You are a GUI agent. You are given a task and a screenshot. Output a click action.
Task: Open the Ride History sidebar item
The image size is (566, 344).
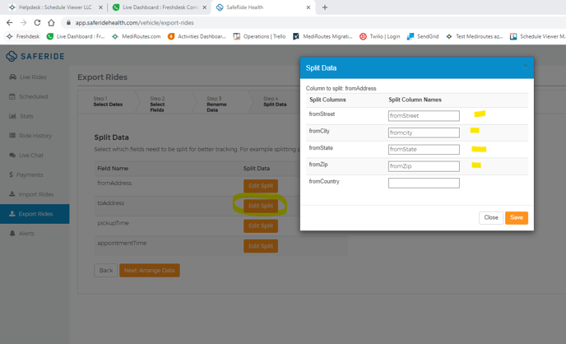(35, 136)
